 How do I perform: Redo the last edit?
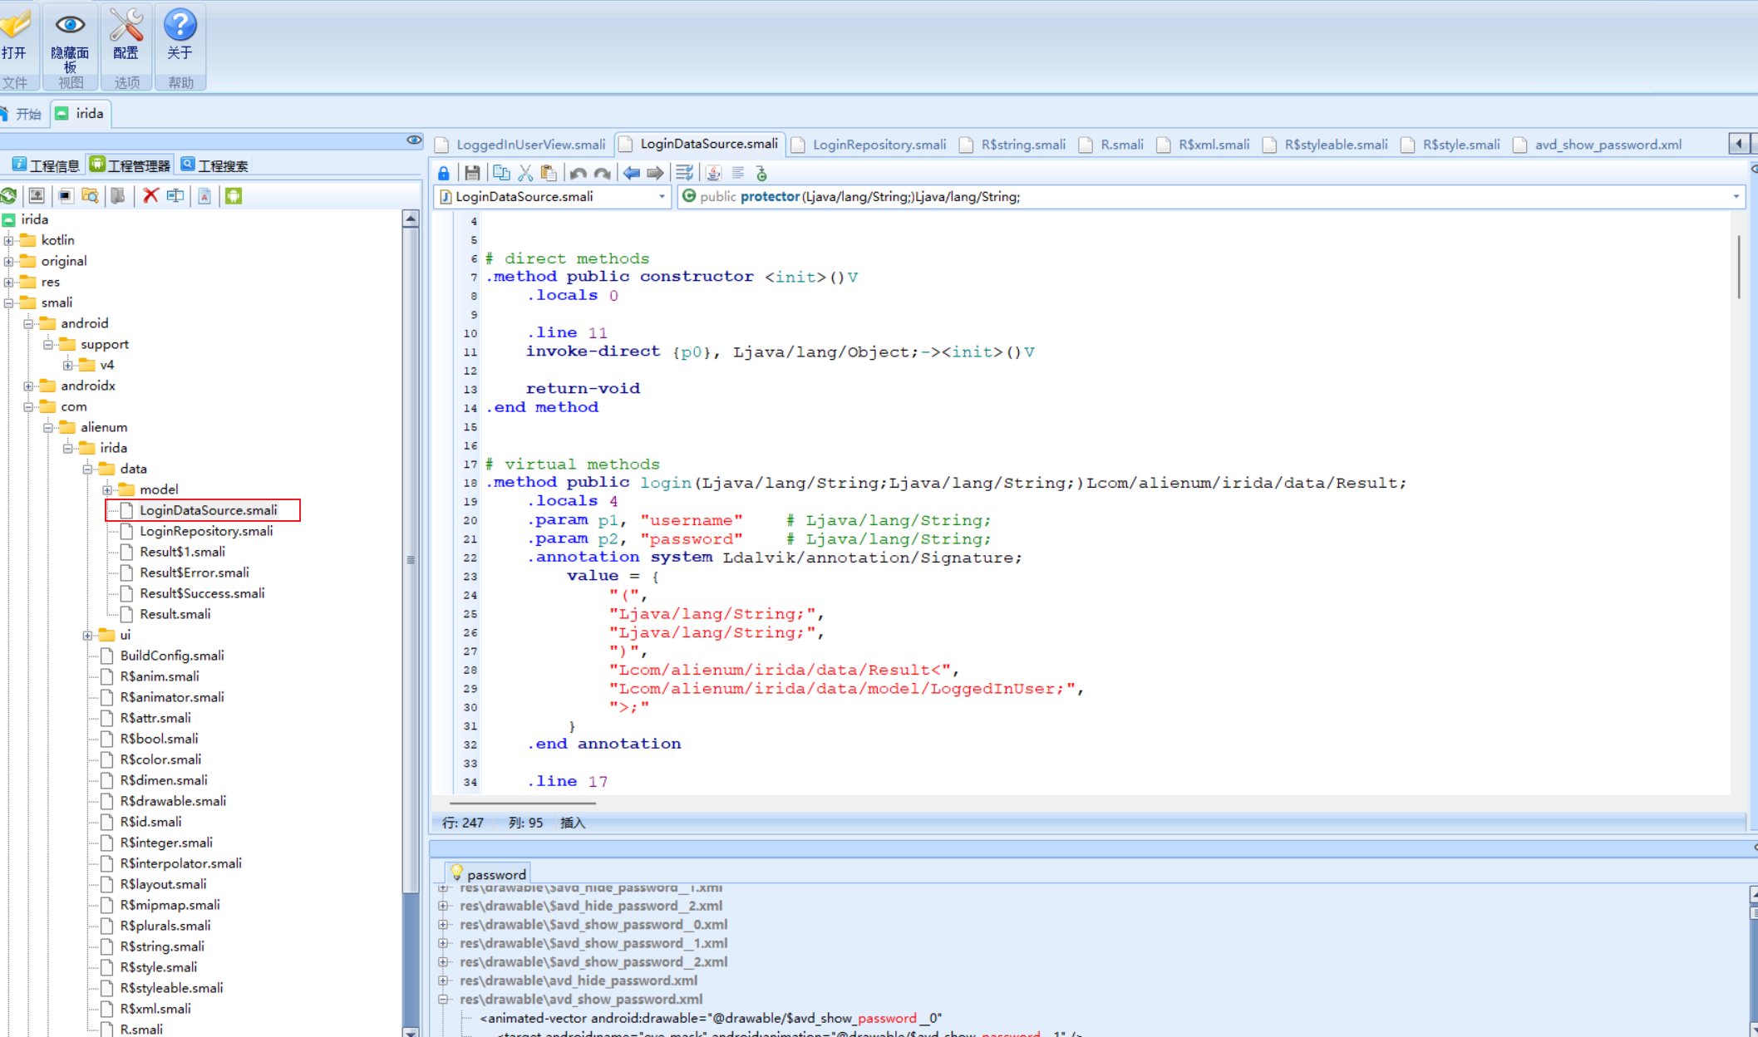(x=603, y=173)
